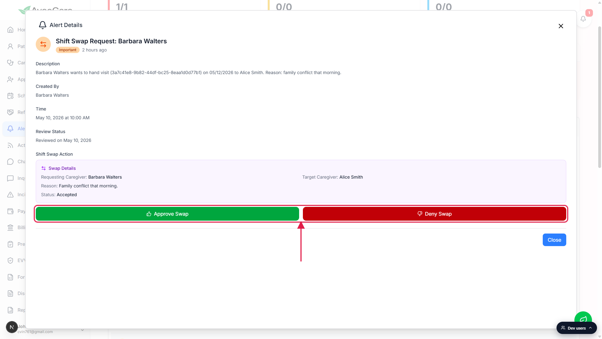The width and height of the screenshot is (602, 339).
Task: Click the '2 hours ago' timestamp
Action: pyautogui.click(x=94, y=50)
